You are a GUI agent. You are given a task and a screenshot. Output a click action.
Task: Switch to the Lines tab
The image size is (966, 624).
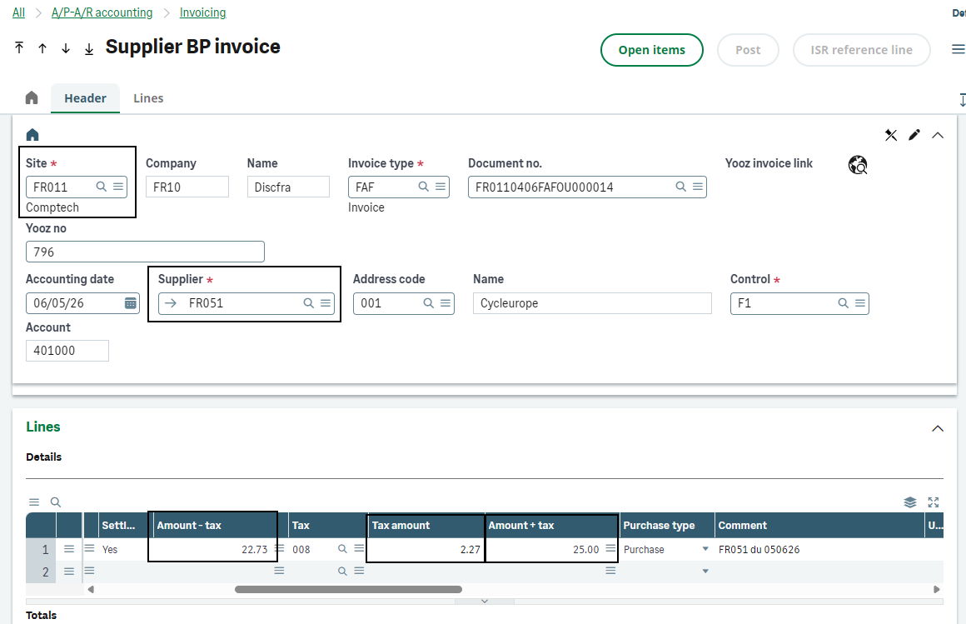point(148,98)
